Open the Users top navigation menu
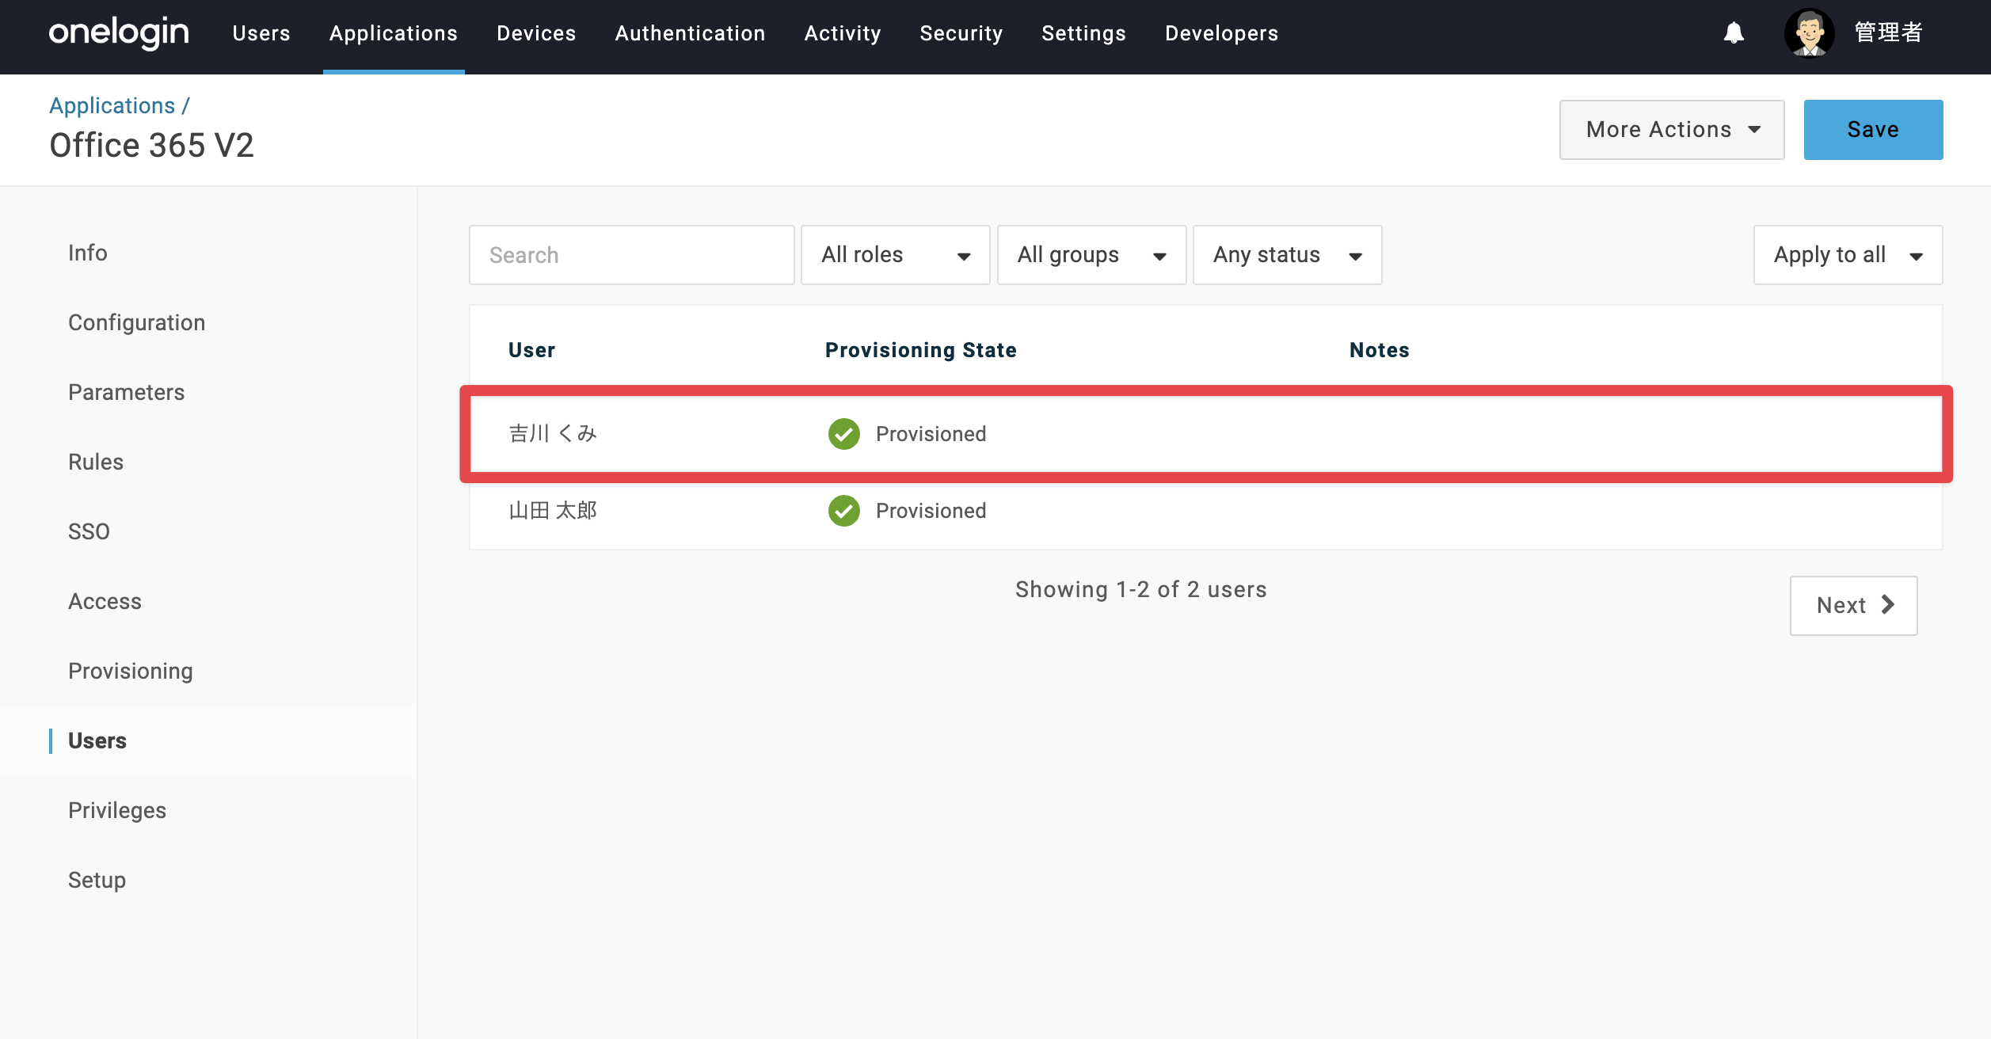This screenshot has width=1991, height=1039. click(x=261, y=33)
